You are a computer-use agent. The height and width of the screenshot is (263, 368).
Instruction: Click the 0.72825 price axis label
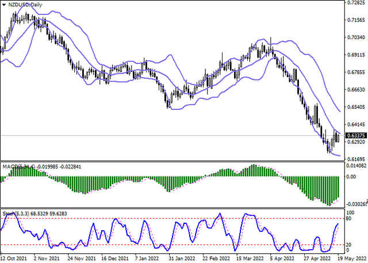355,3
